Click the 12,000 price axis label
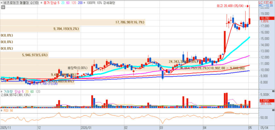This screenshot has width=275, height=130. [264, 57]
